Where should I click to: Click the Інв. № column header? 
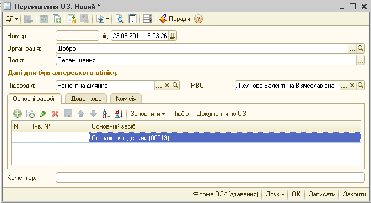60,126
